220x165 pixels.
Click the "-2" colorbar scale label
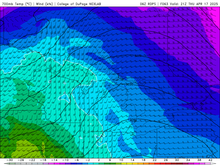tap(88, 160)
